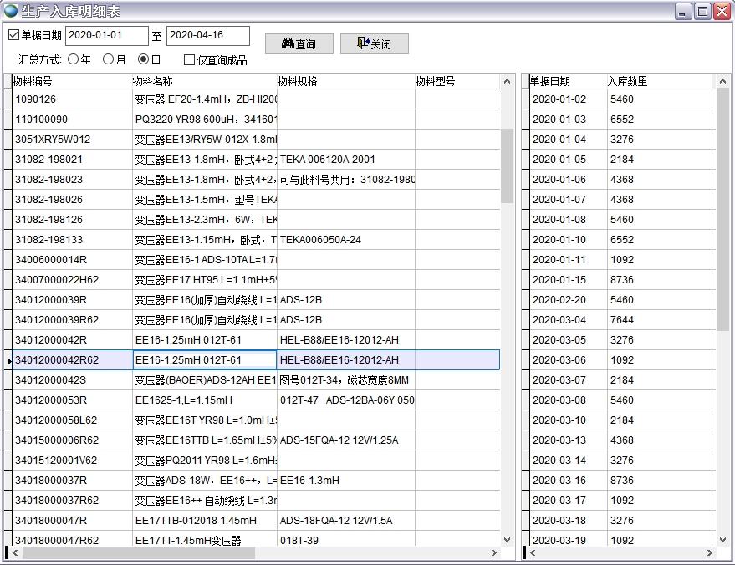Click the 关闭 close button
Screen dimensions: 735x565
[374, 44]
